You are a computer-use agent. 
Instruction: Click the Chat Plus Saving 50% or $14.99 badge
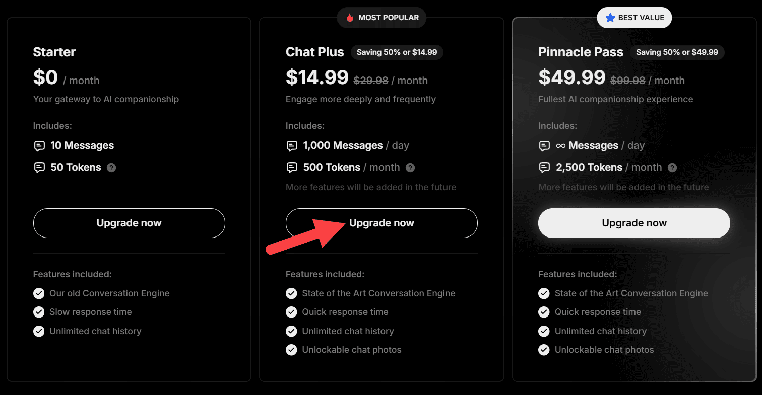[397, 52]
